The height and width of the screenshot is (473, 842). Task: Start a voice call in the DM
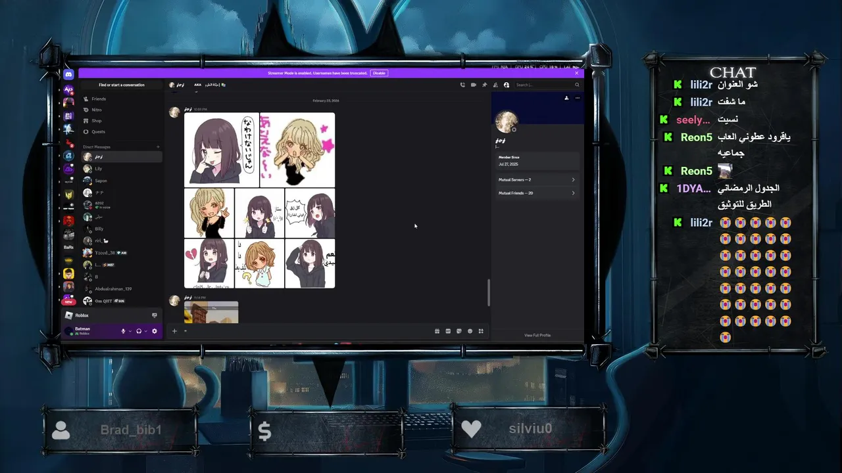coord(462,85)
